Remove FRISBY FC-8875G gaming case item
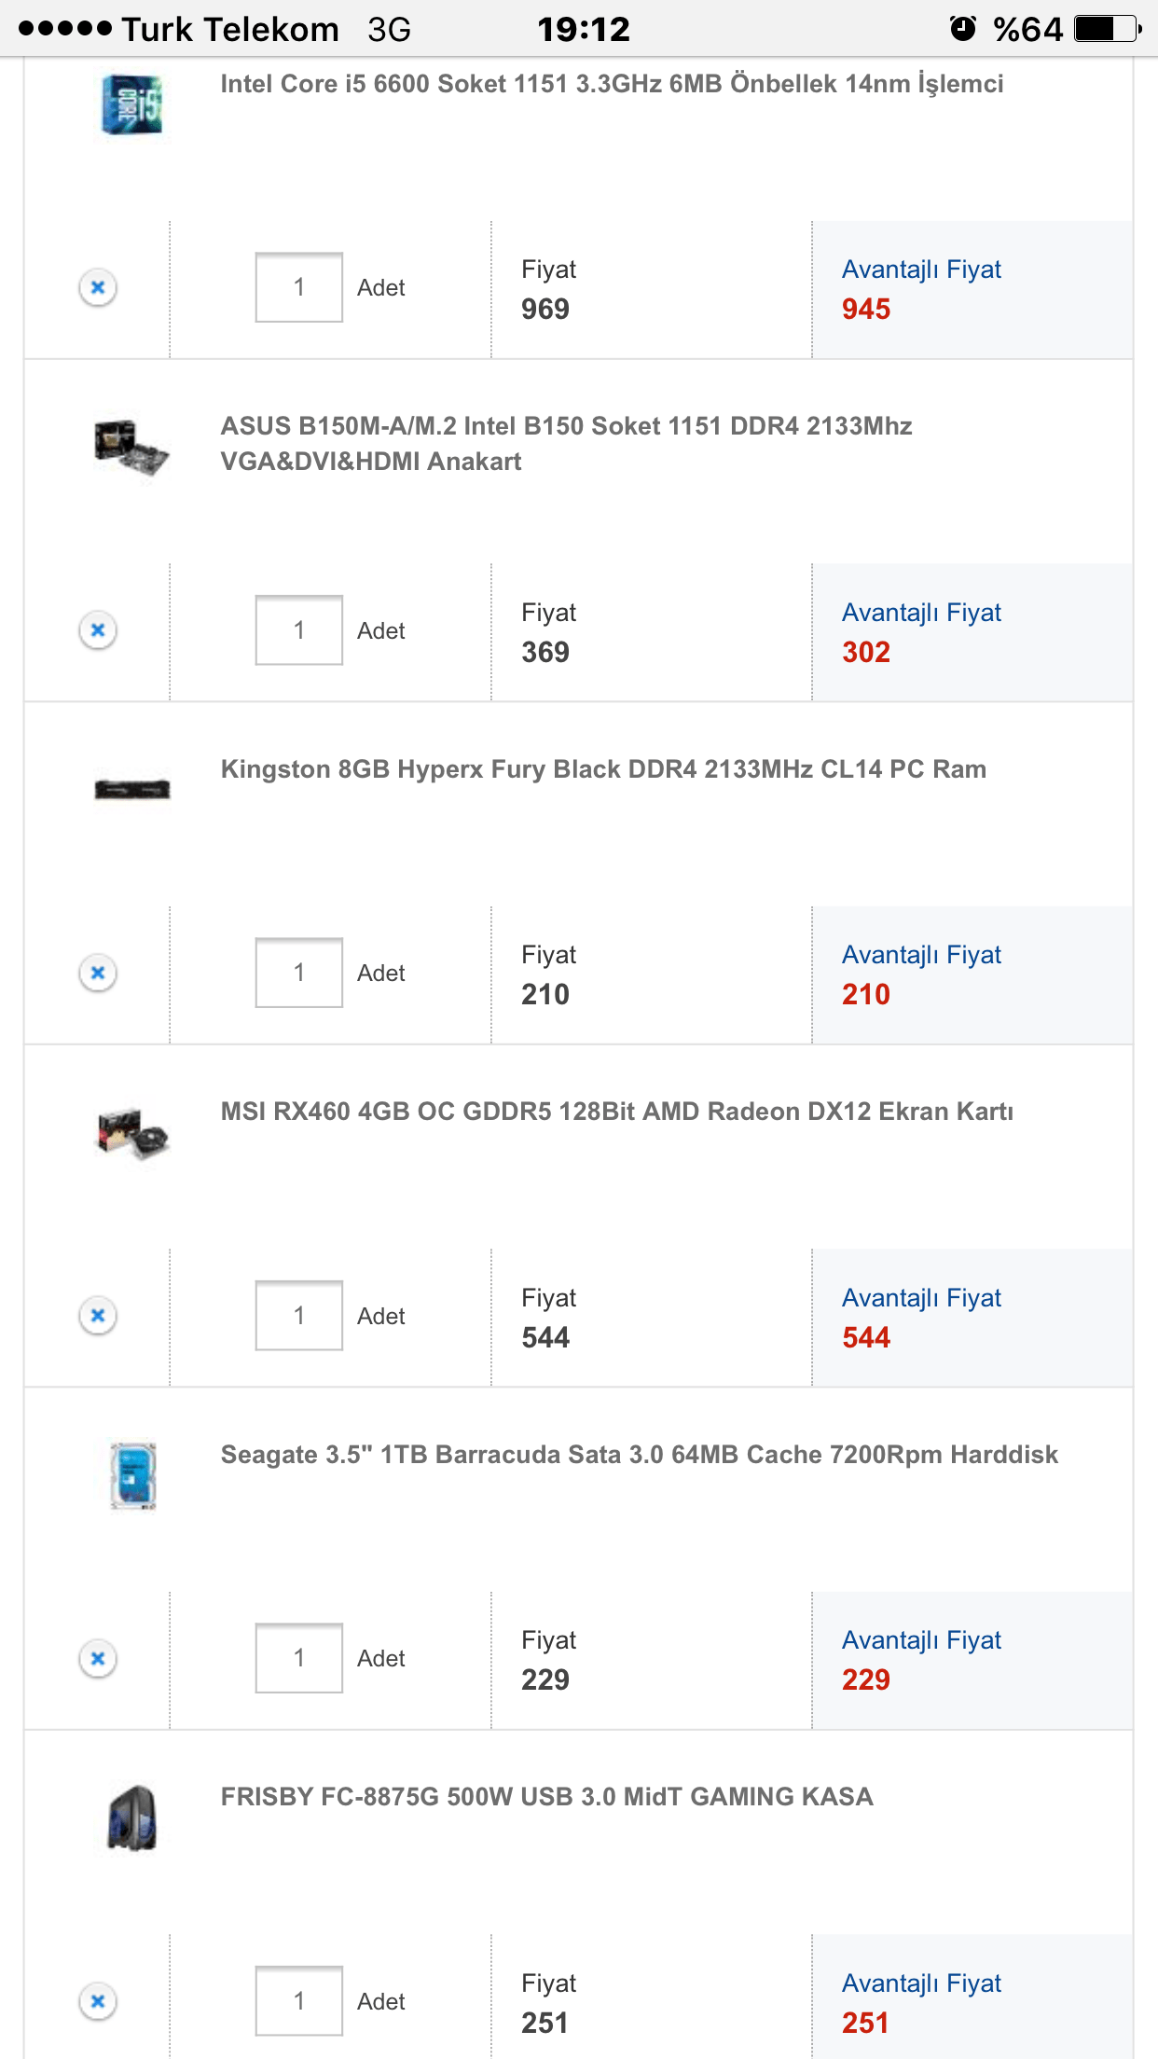Viewport: 1158px width, 2059px height. click(98, 2001)
